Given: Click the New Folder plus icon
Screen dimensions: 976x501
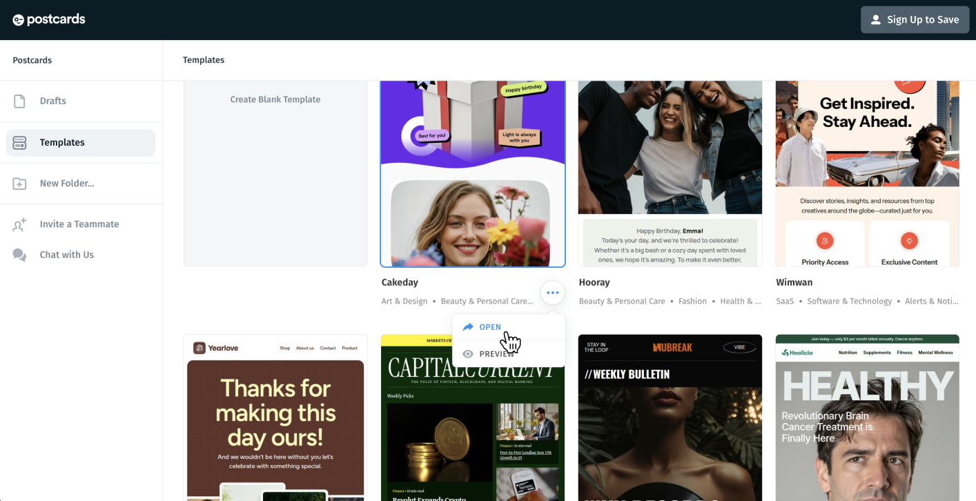Looking at the screenshot, I should click(19, 183).
